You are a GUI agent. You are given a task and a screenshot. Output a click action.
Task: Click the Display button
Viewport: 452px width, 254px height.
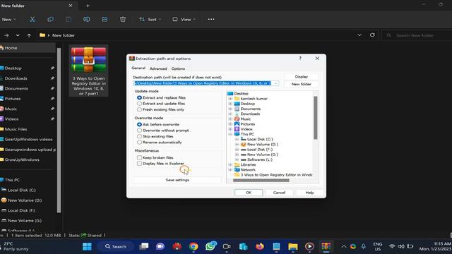[x=302, y=77]
